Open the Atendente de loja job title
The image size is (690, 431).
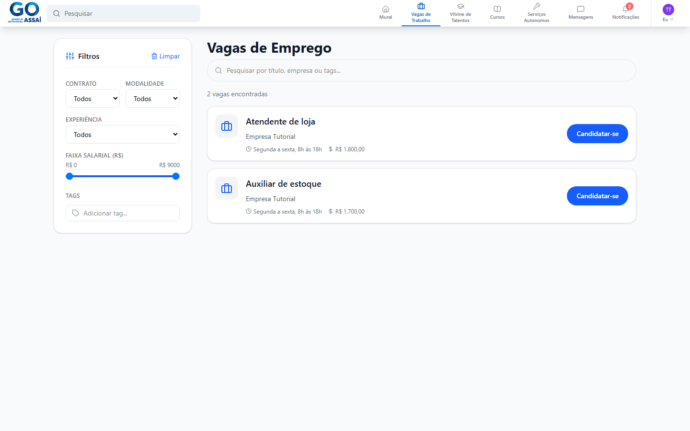[x=280, y=122]
